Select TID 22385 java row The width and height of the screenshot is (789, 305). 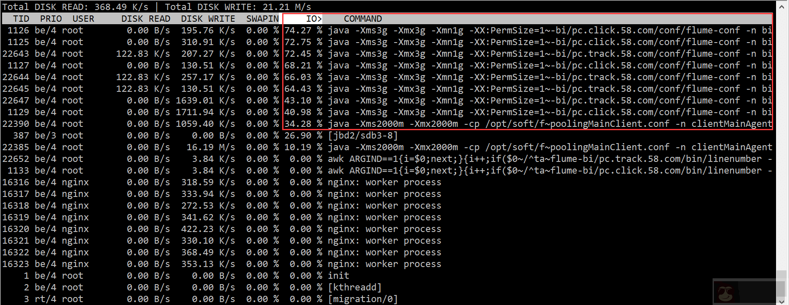point(387,147)
